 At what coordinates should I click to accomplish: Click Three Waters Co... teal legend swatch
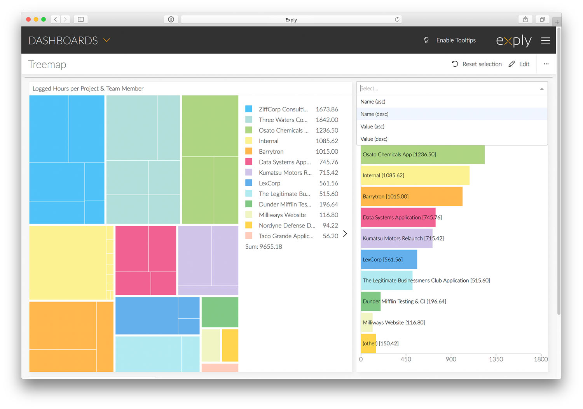(x=249, y=120)
